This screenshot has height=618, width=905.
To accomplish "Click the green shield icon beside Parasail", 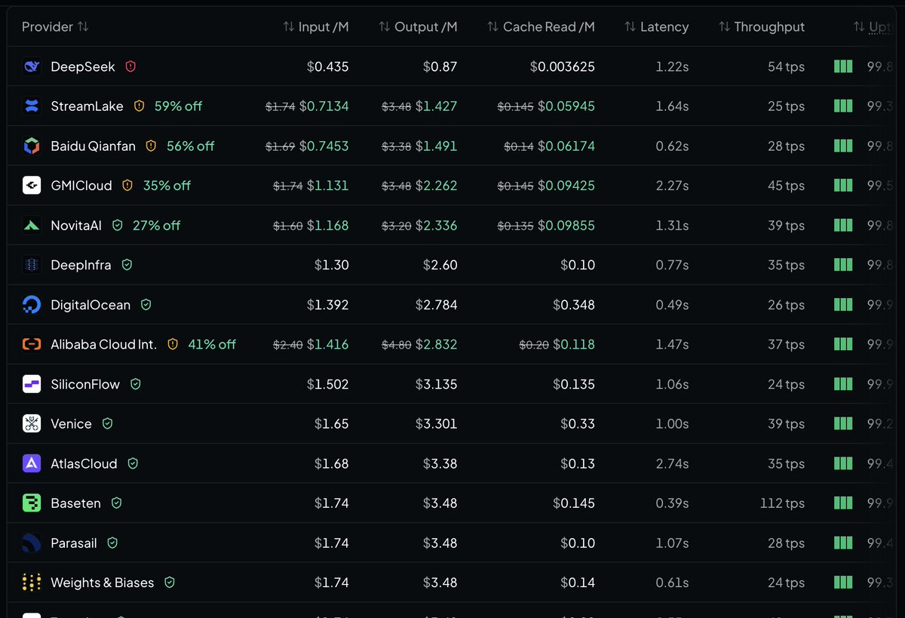I will pos(112,543).
